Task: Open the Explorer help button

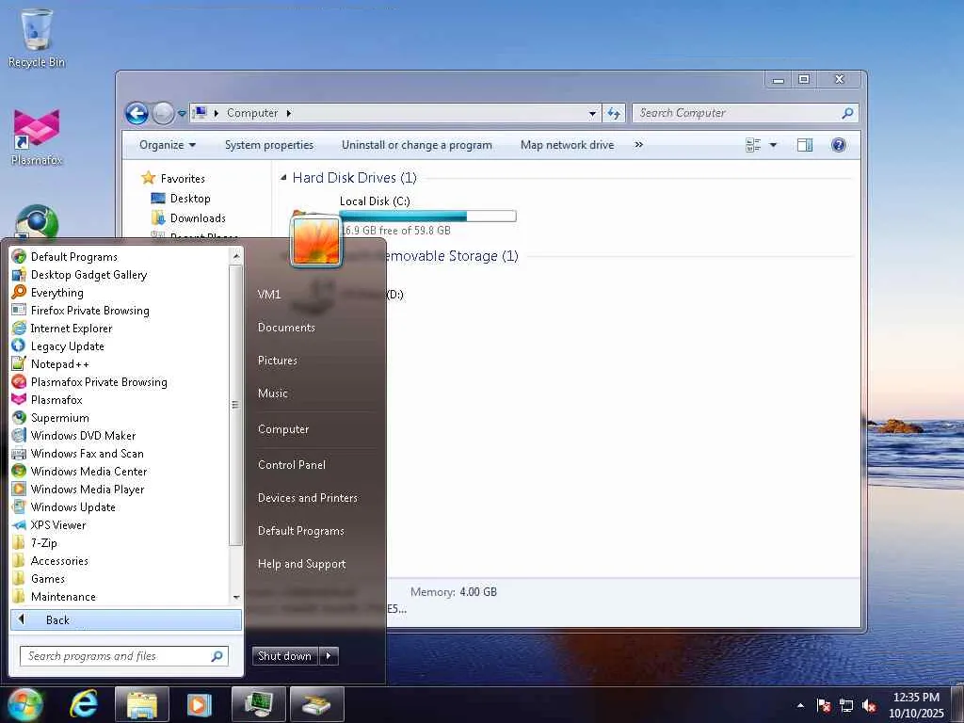Action: click(838, 144)
